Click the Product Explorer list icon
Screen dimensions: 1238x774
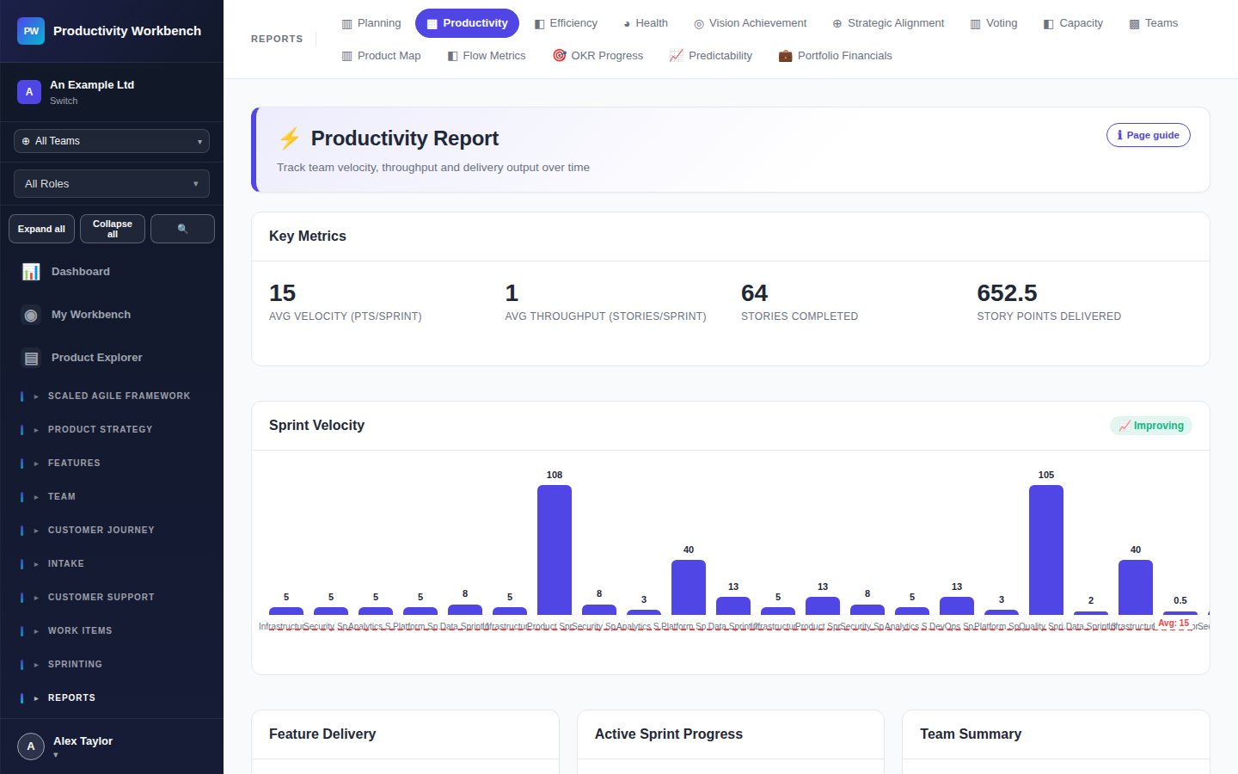[x=31, y=358]
